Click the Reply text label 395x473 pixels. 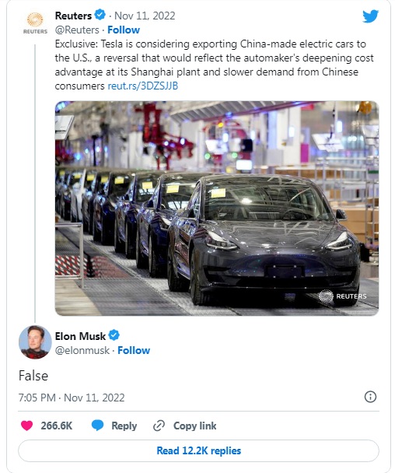click(x=124, y=426)
